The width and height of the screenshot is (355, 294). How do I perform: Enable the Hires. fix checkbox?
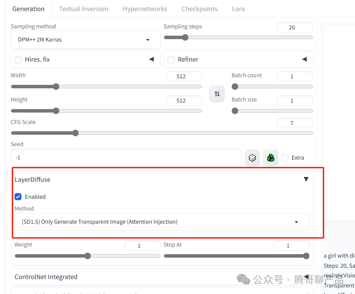tap(18, 60)
